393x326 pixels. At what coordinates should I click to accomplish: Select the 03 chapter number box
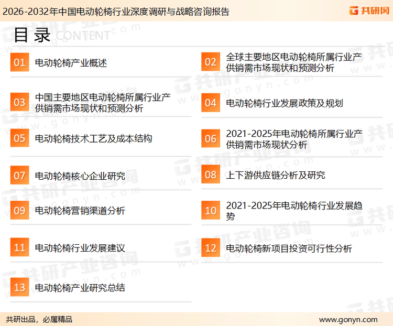tap(19, 102)
